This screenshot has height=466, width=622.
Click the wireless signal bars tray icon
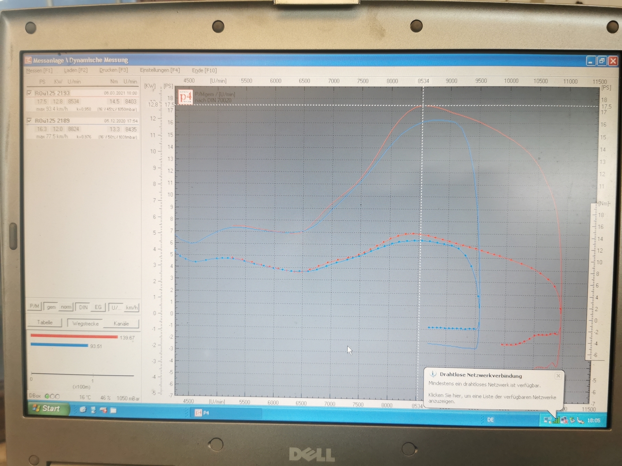point(556,420)
